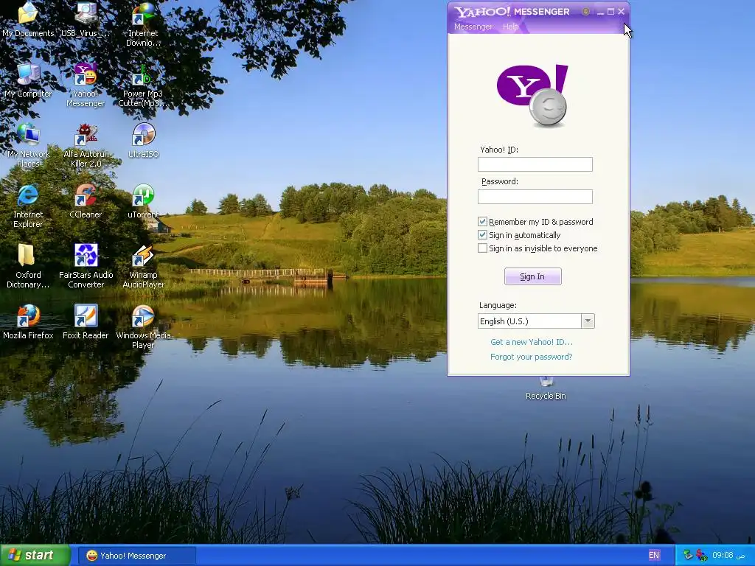Focus the Password input field
This screenshot has height=566, width=755.
coord(535,196)
